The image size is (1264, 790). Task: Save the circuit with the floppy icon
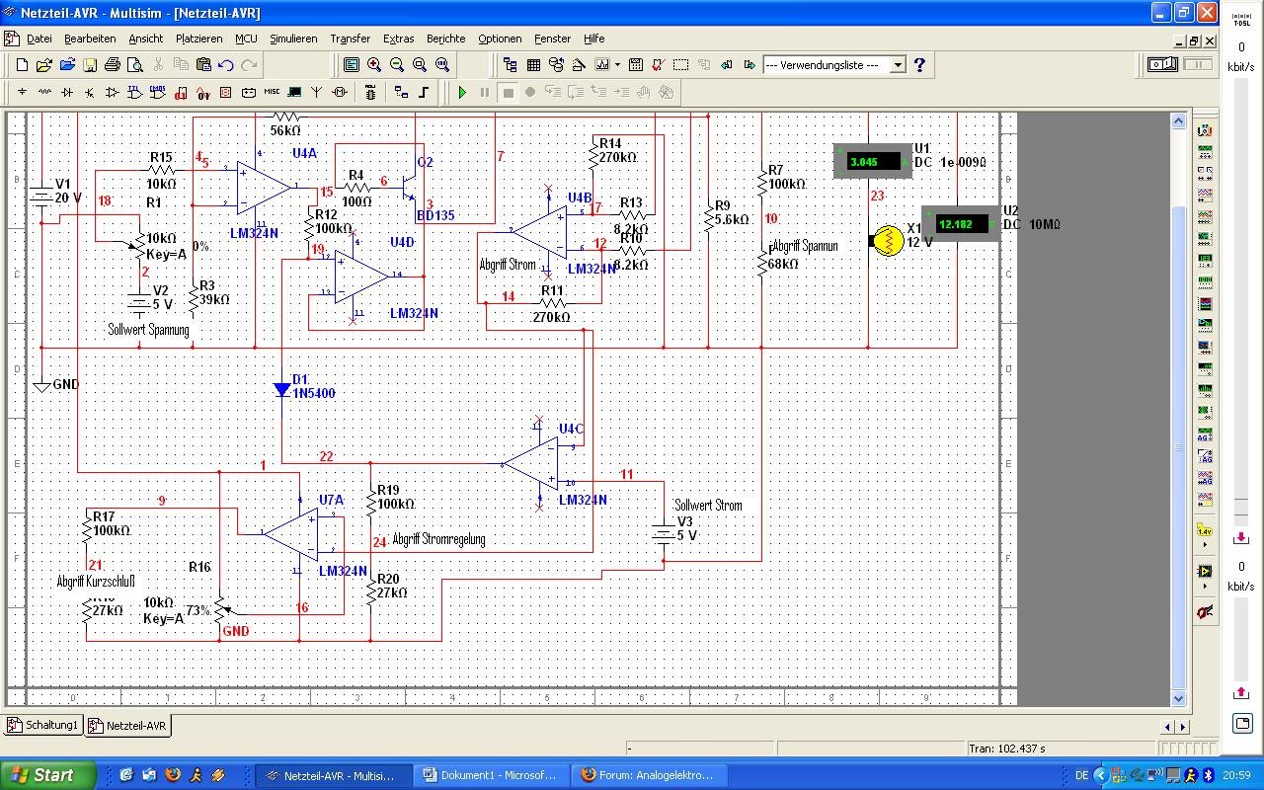[x=90, y=65]
